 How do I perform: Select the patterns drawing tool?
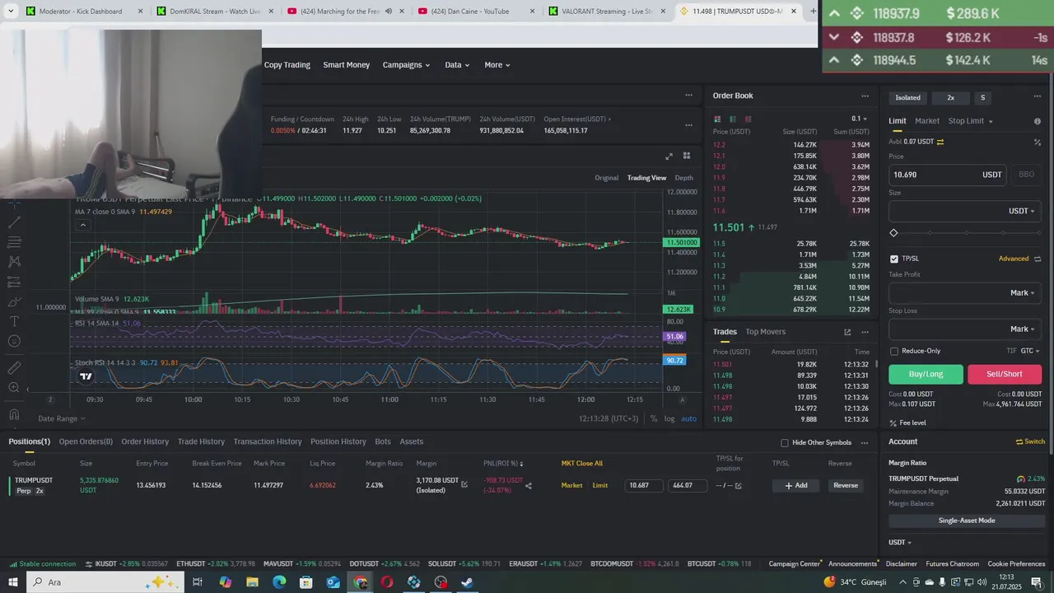coord(14,262)
